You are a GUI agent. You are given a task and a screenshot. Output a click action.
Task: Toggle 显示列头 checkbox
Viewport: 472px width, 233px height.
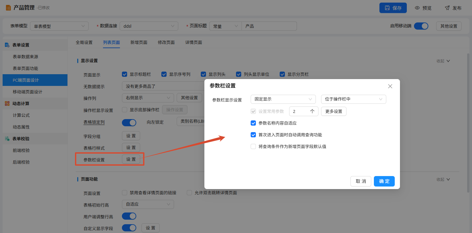203,74
